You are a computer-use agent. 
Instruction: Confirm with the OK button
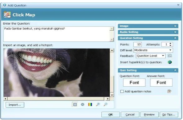(111, 114)
